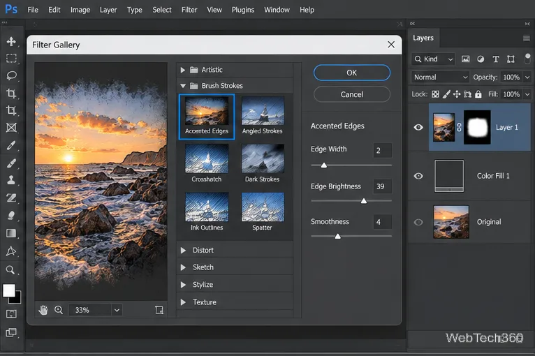This screenshot has width=535, height=356.
Task: Click lock all padlock icon
Action: (478, 94)
